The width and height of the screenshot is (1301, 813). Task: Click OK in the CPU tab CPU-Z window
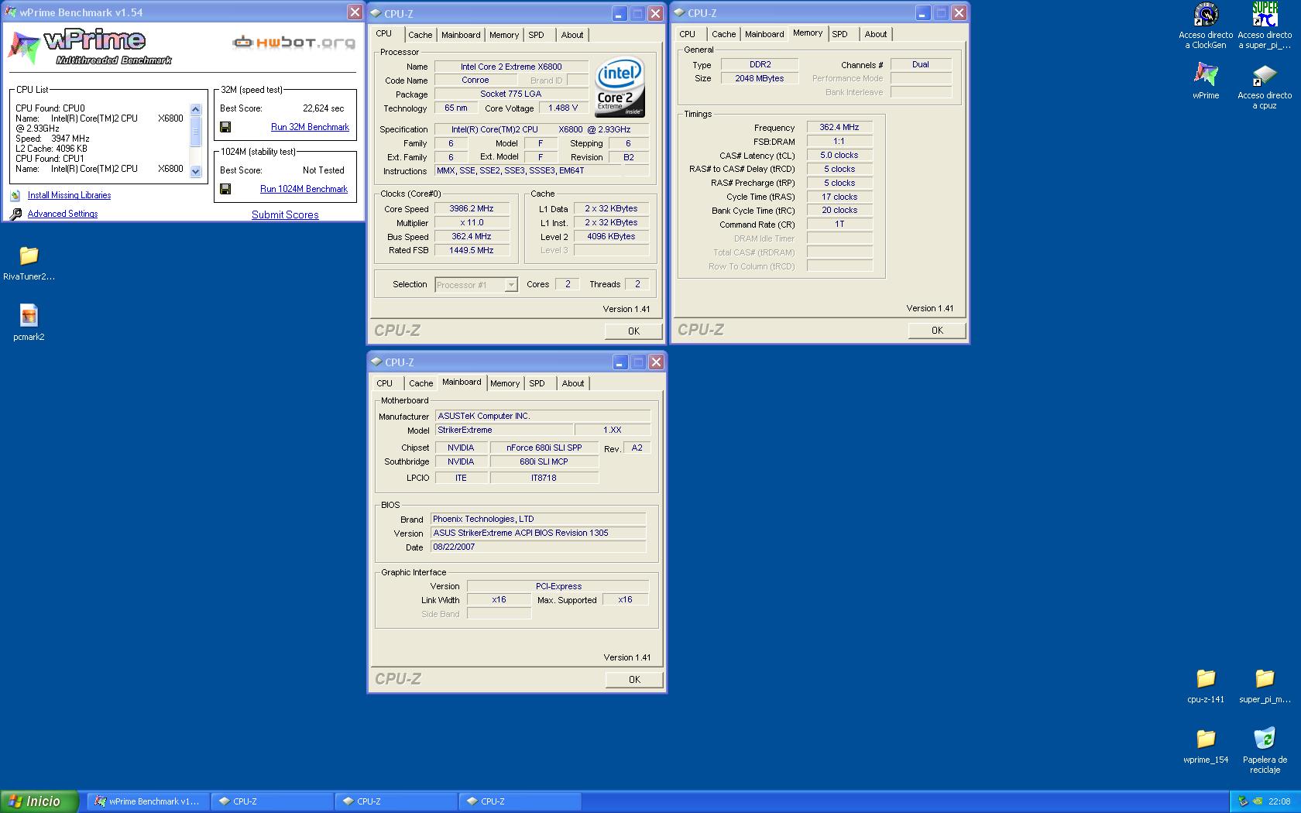coord(633,331)
